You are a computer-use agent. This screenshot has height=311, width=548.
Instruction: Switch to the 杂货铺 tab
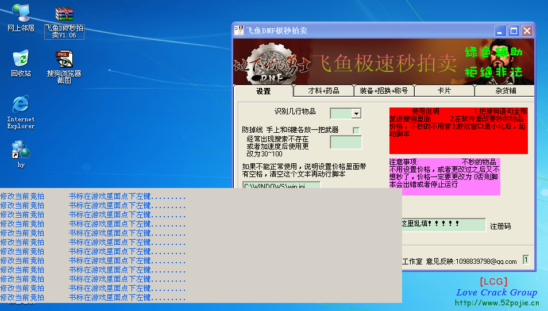(505, 91)
